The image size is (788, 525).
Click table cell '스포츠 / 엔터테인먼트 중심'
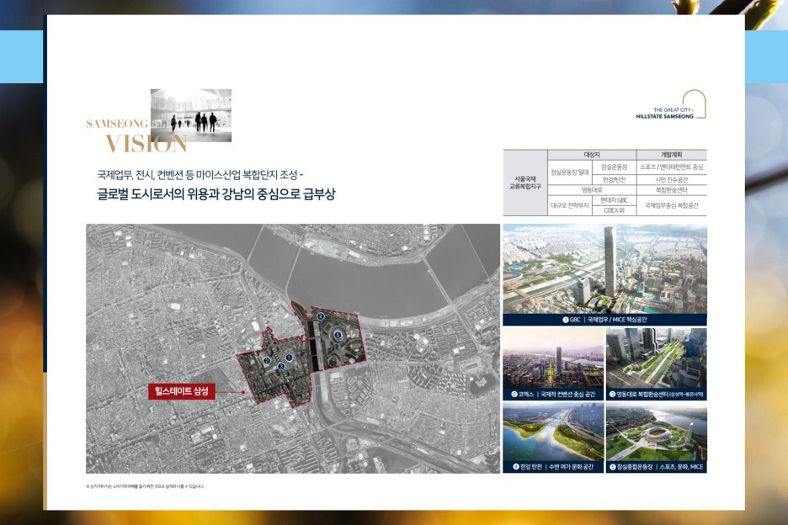(x=672, y=167)
